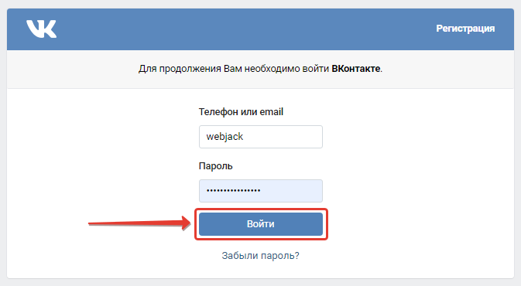
Task: Click the gray notice banner background
Action: pos(83,69)
